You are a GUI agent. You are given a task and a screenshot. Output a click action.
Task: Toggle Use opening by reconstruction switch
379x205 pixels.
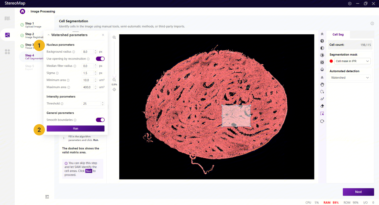point(100,59)
